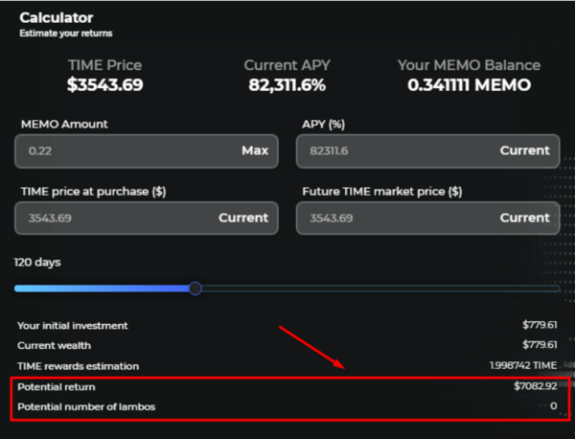This screenshot has width=576, height=439.
Task: Click the Potential number of lambos row
Action: click(x=288, y=406)
